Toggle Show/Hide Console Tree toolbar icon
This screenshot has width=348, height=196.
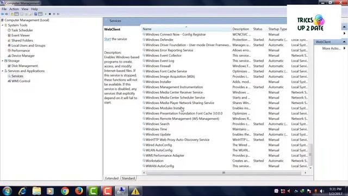16,14
